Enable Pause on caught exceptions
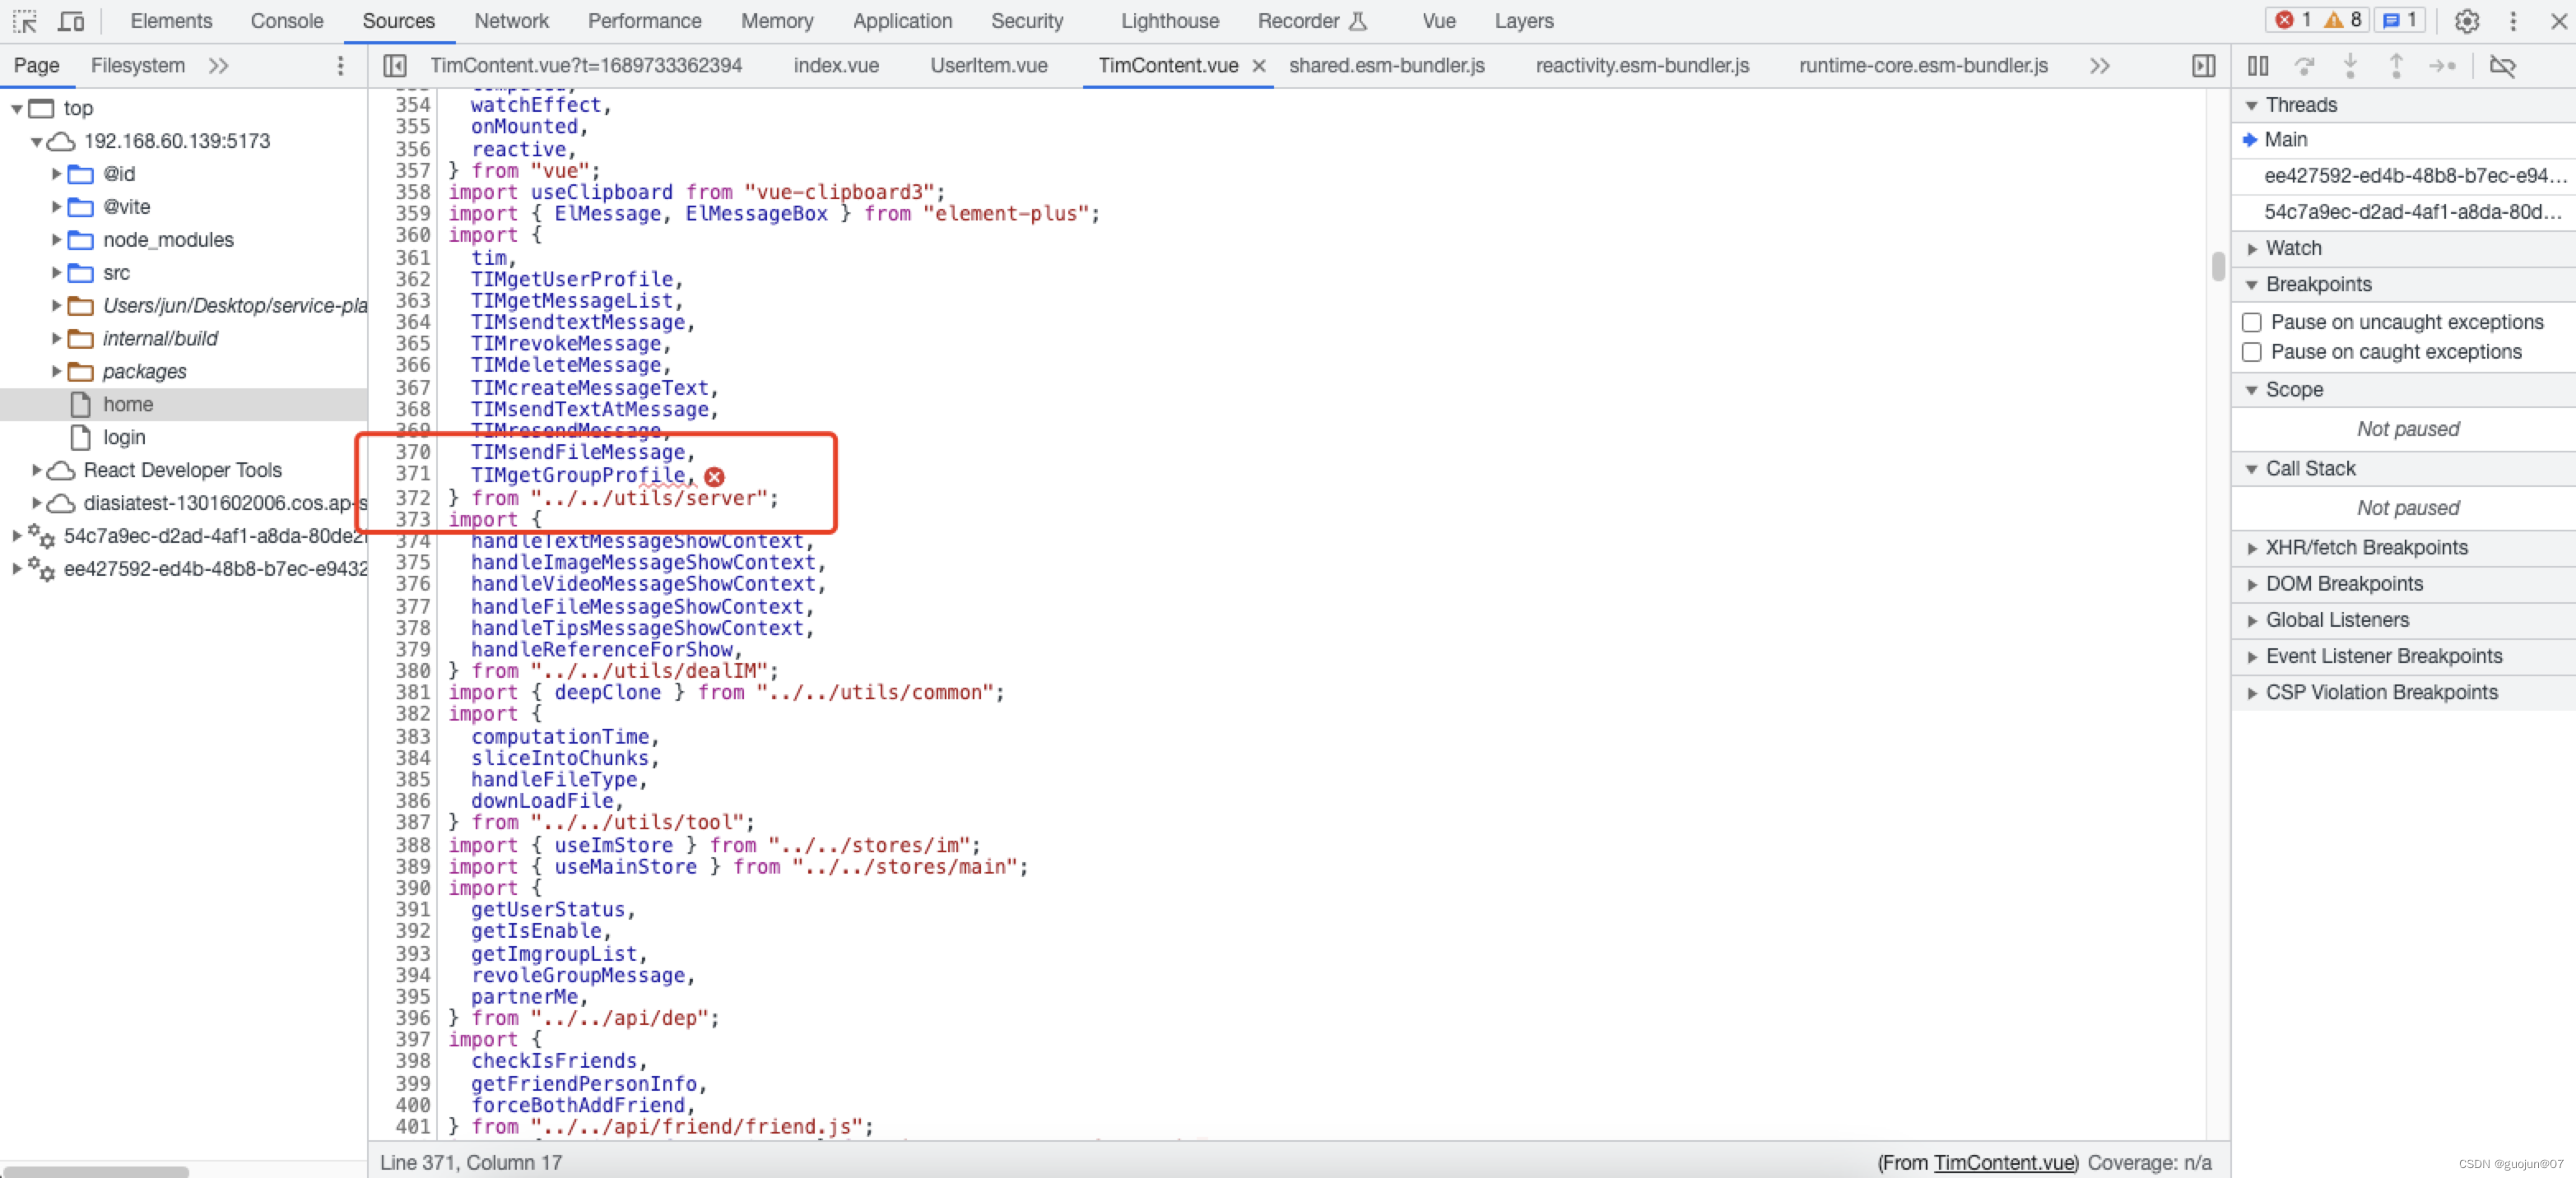 [x=2251, y=352]
